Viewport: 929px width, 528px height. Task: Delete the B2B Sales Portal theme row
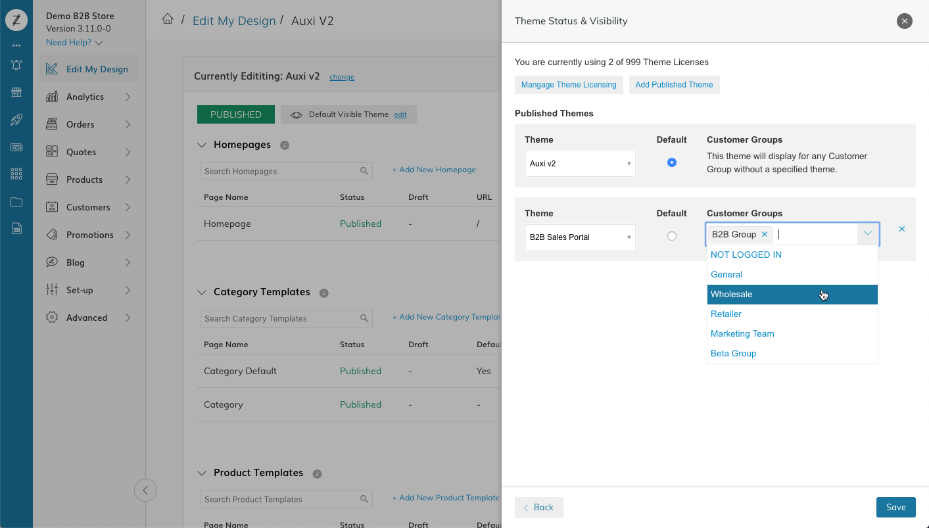901,229
